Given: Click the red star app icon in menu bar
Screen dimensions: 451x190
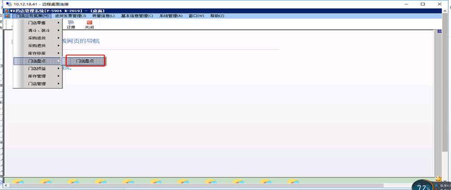Looking at the screenshot, I should (x=8, y=16).
